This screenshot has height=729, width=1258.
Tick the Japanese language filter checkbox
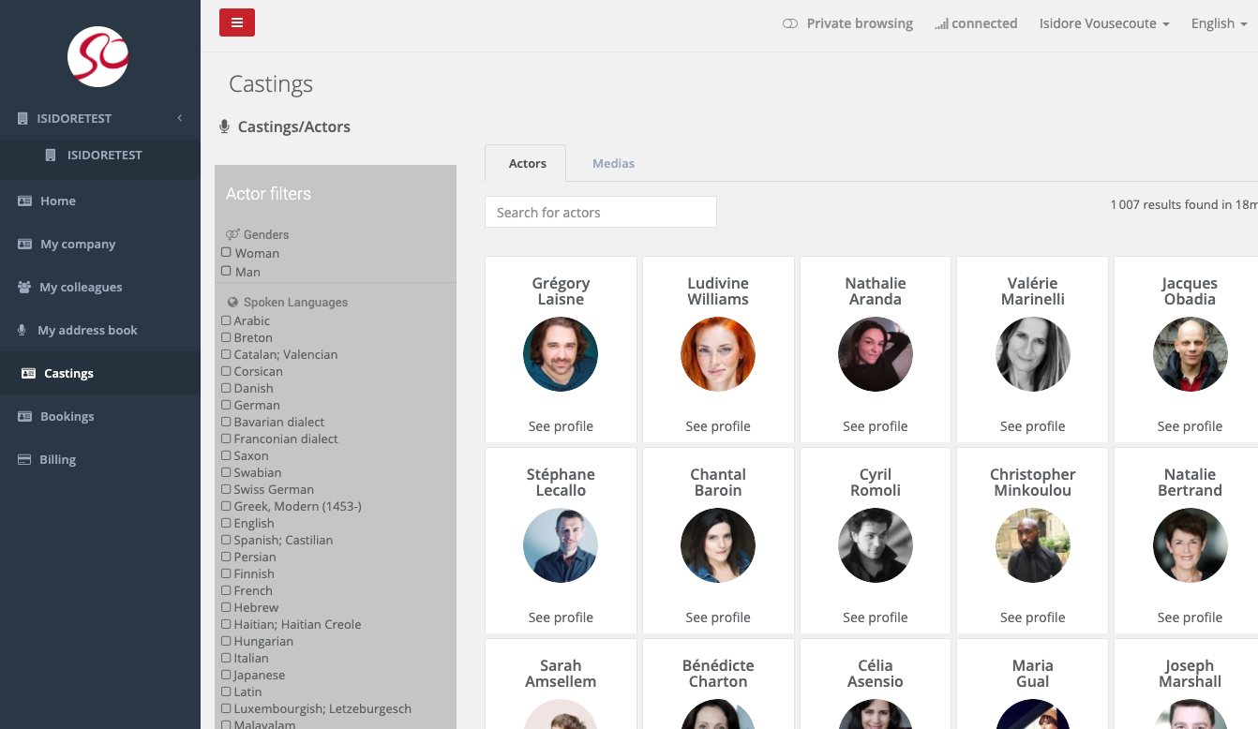[226, 675]
